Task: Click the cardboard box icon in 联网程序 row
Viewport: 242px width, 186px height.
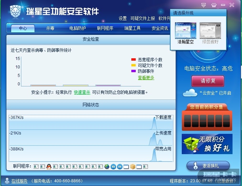Action: pos(133,167)
